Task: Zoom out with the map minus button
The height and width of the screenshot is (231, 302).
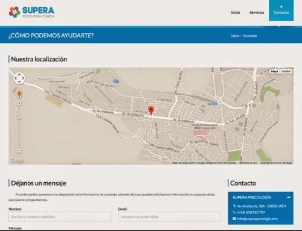Action: (x=19, y=150)
